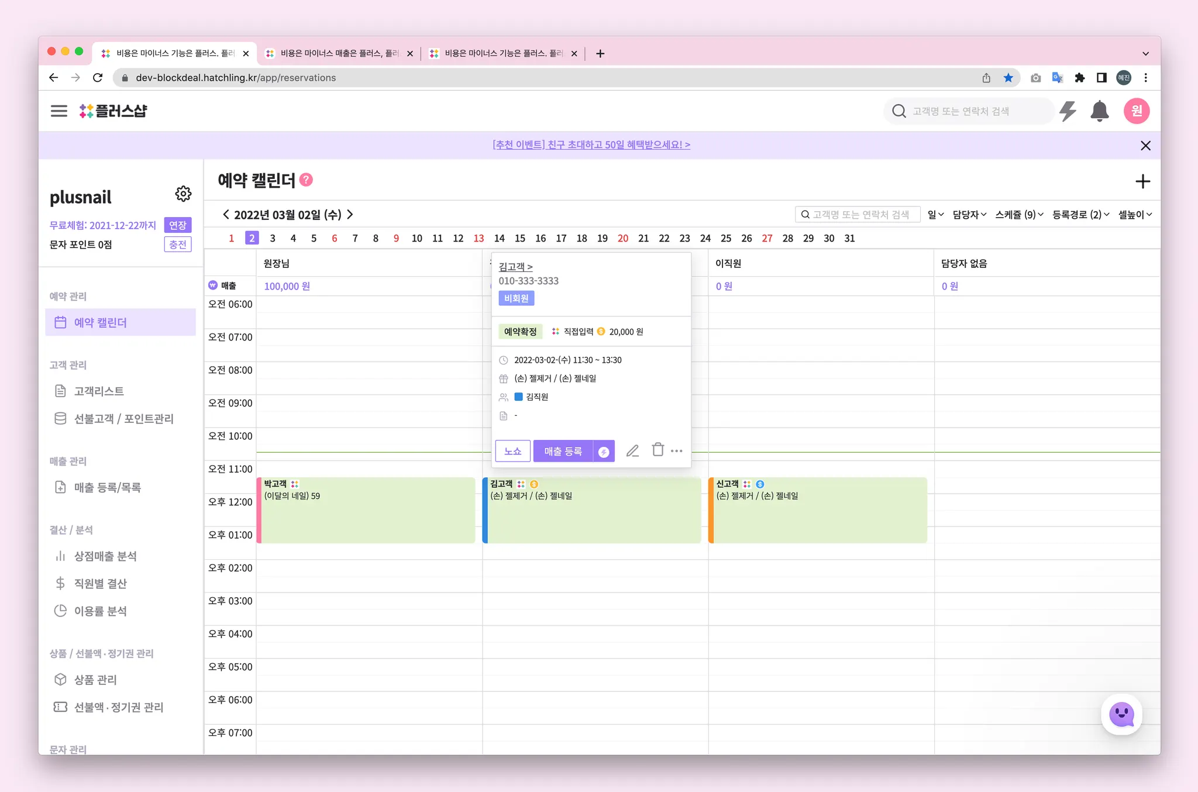Click the pencil edit icon in reservation popup
1198x792 pixels.
click(632, 451)
